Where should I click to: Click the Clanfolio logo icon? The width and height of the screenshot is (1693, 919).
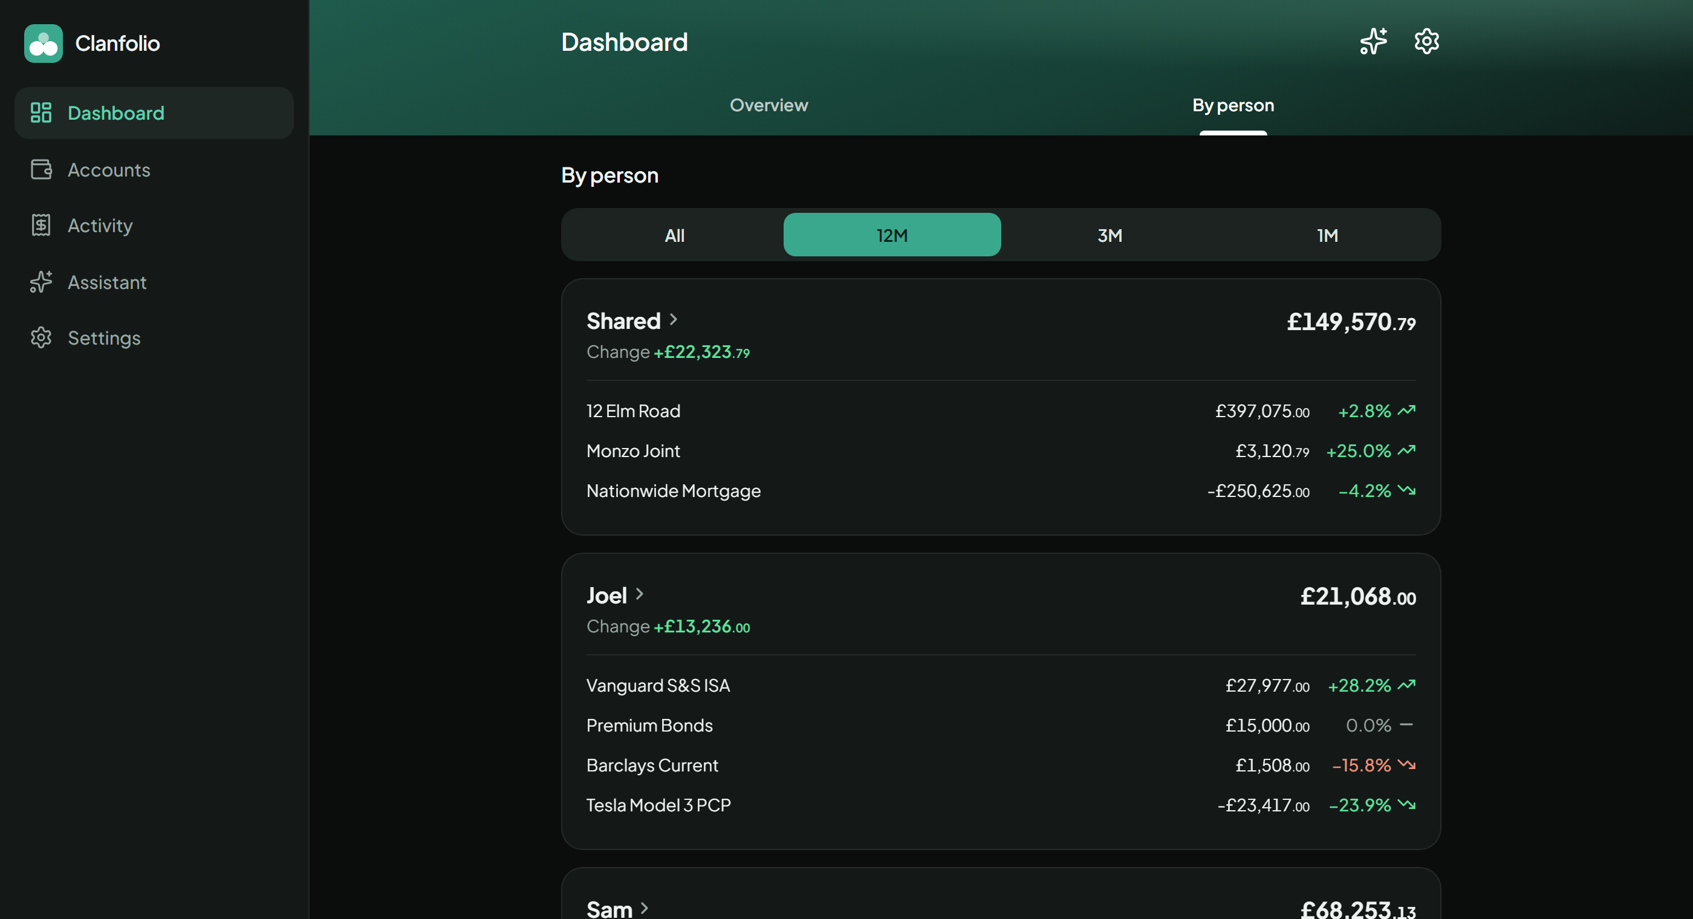[44, 44]
